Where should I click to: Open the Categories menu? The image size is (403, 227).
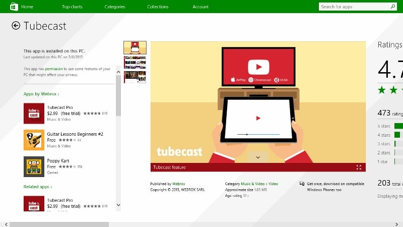115,7
